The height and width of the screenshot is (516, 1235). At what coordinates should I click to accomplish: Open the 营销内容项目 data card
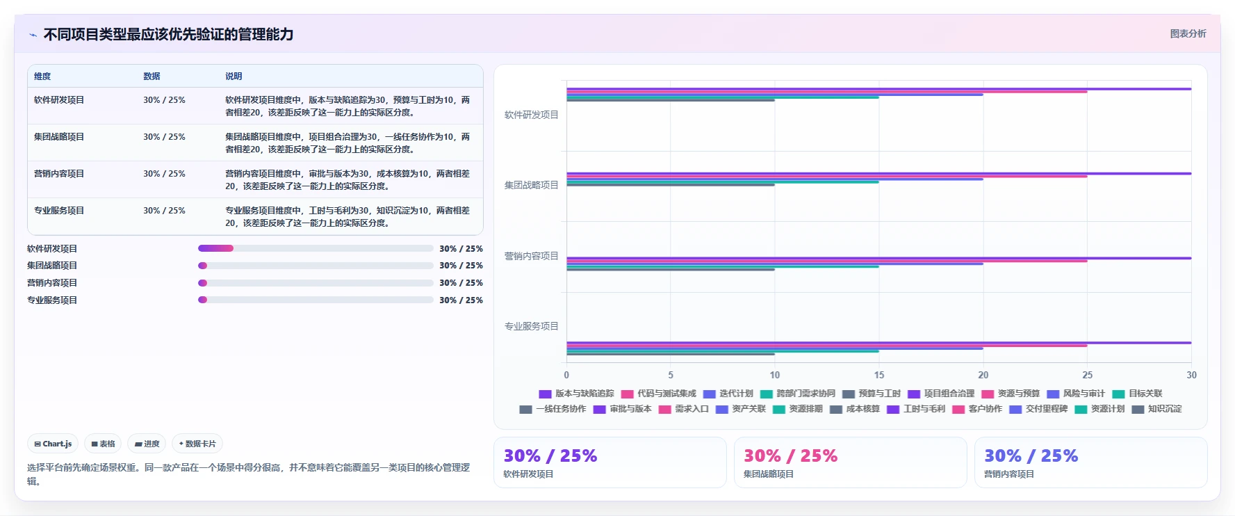tap(1090, 462)
